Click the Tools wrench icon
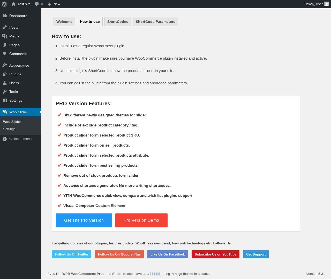 coord(5,92)
